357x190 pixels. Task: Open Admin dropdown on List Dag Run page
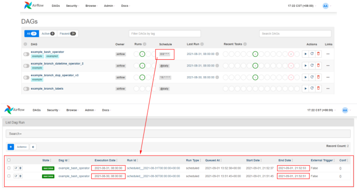click(x=90, y=110)
